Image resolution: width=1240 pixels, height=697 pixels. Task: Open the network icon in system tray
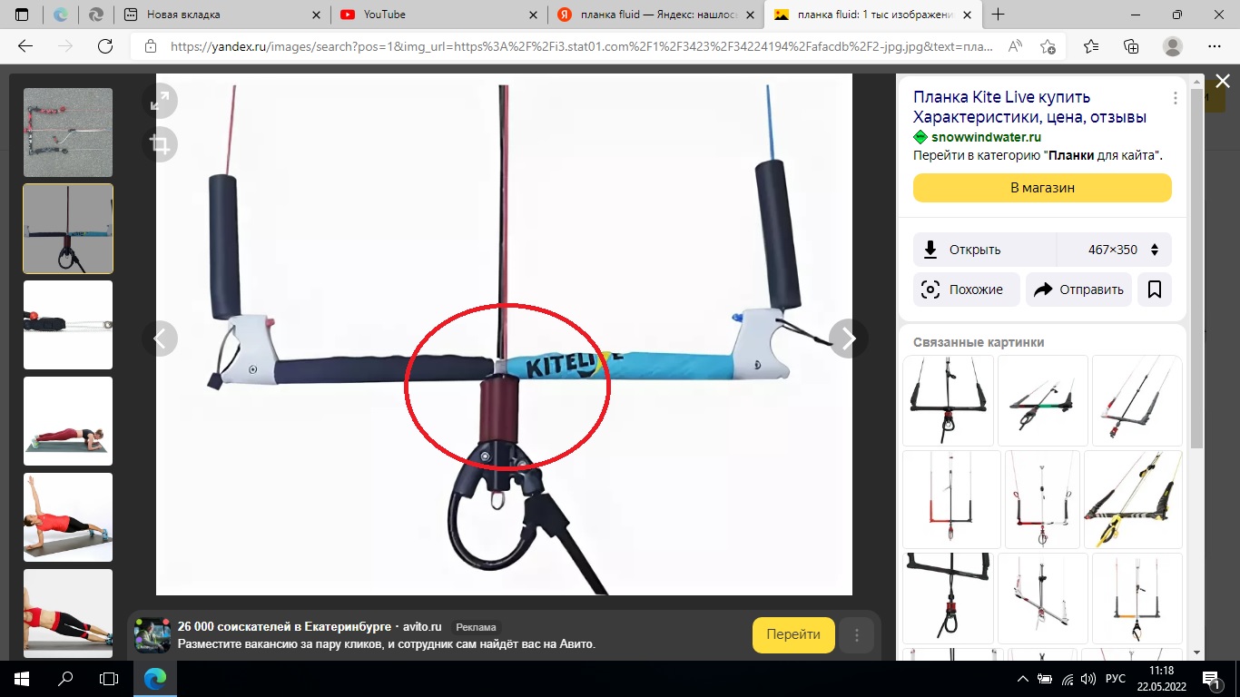pos(1068,679)
